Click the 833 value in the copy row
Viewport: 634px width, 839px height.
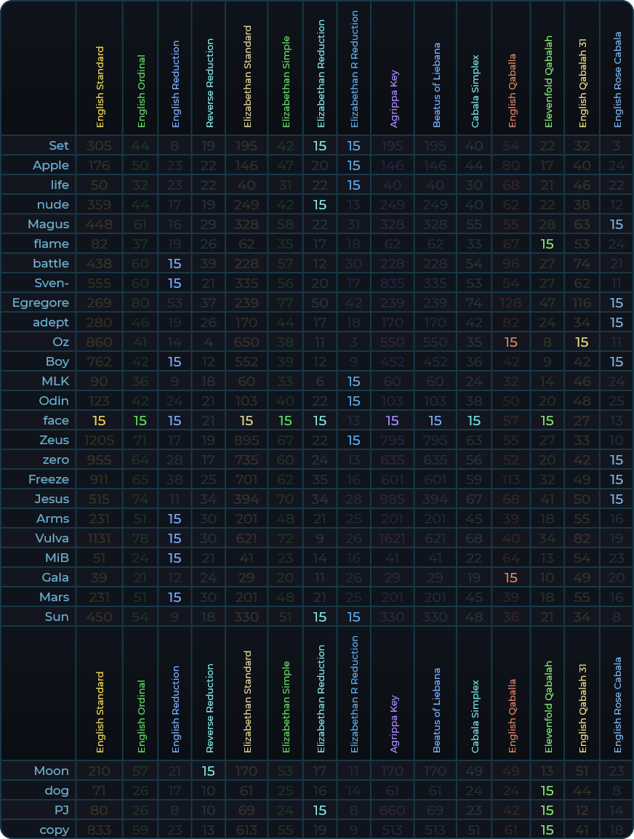(x=99, y=830)
